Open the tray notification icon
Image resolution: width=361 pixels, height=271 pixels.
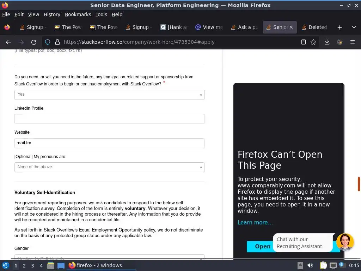[342, 265]
